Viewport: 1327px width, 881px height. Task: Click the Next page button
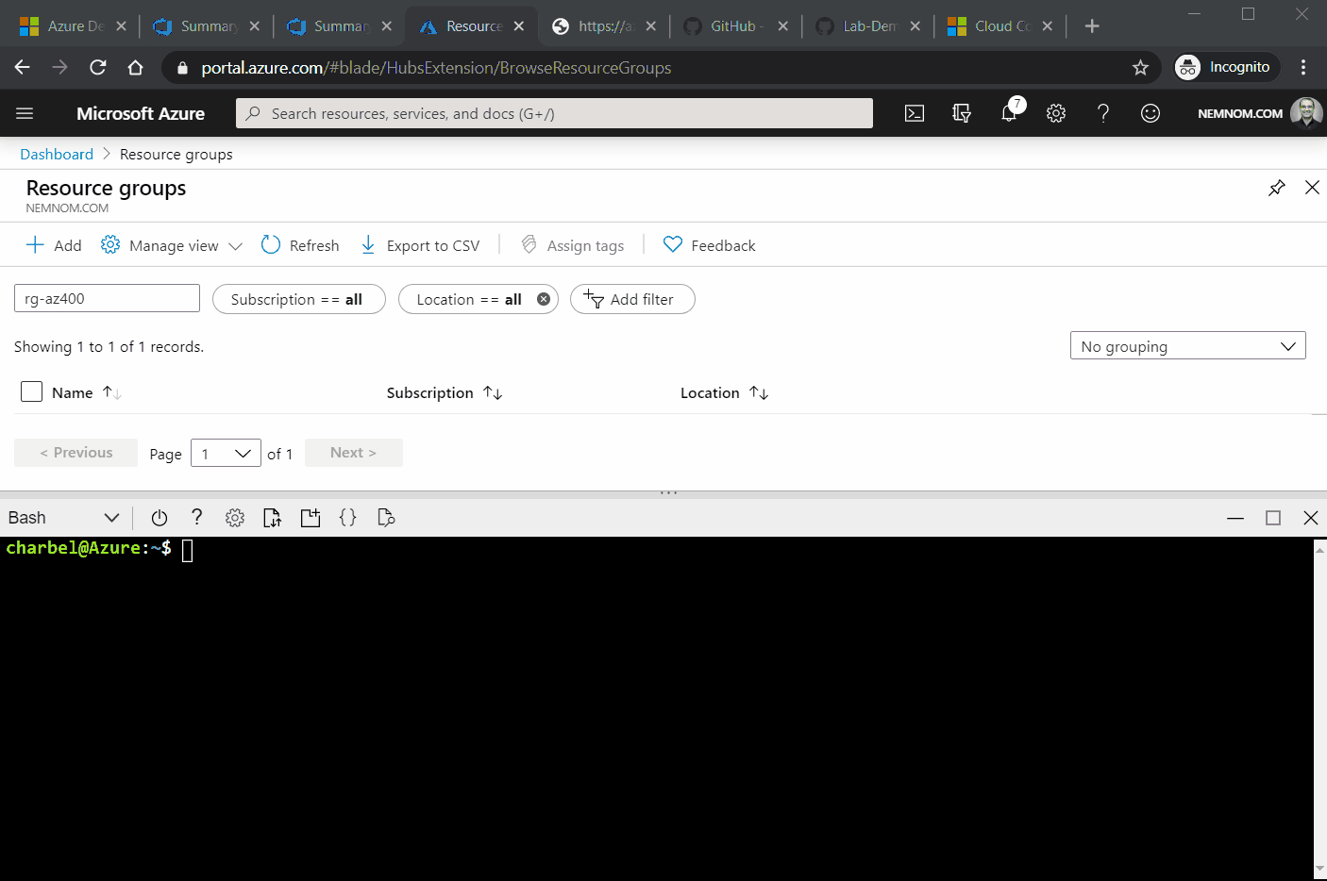point(353,453)
